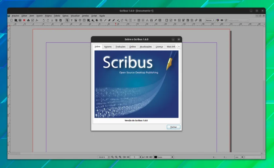Image resolution: width=274 pixels, height=168 pixels.
Task: Switch to the Licença tab
Action: 159,47
